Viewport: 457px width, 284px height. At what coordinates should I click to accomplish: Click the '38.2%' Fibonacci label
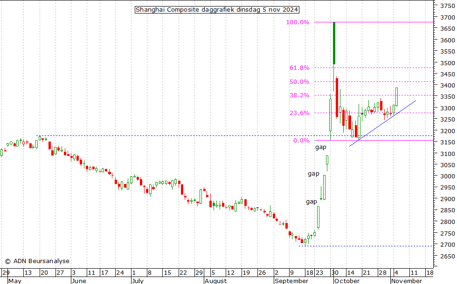click(299, 95)
